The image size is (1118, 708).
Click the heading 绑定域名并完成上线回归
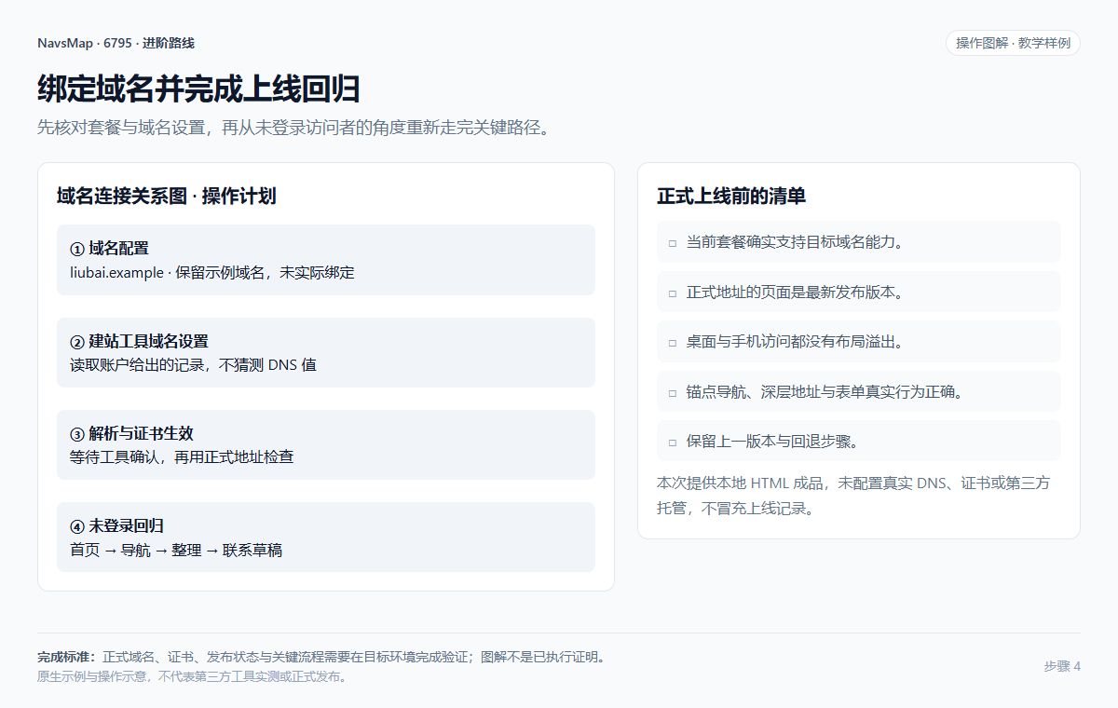tap(198, 89)
